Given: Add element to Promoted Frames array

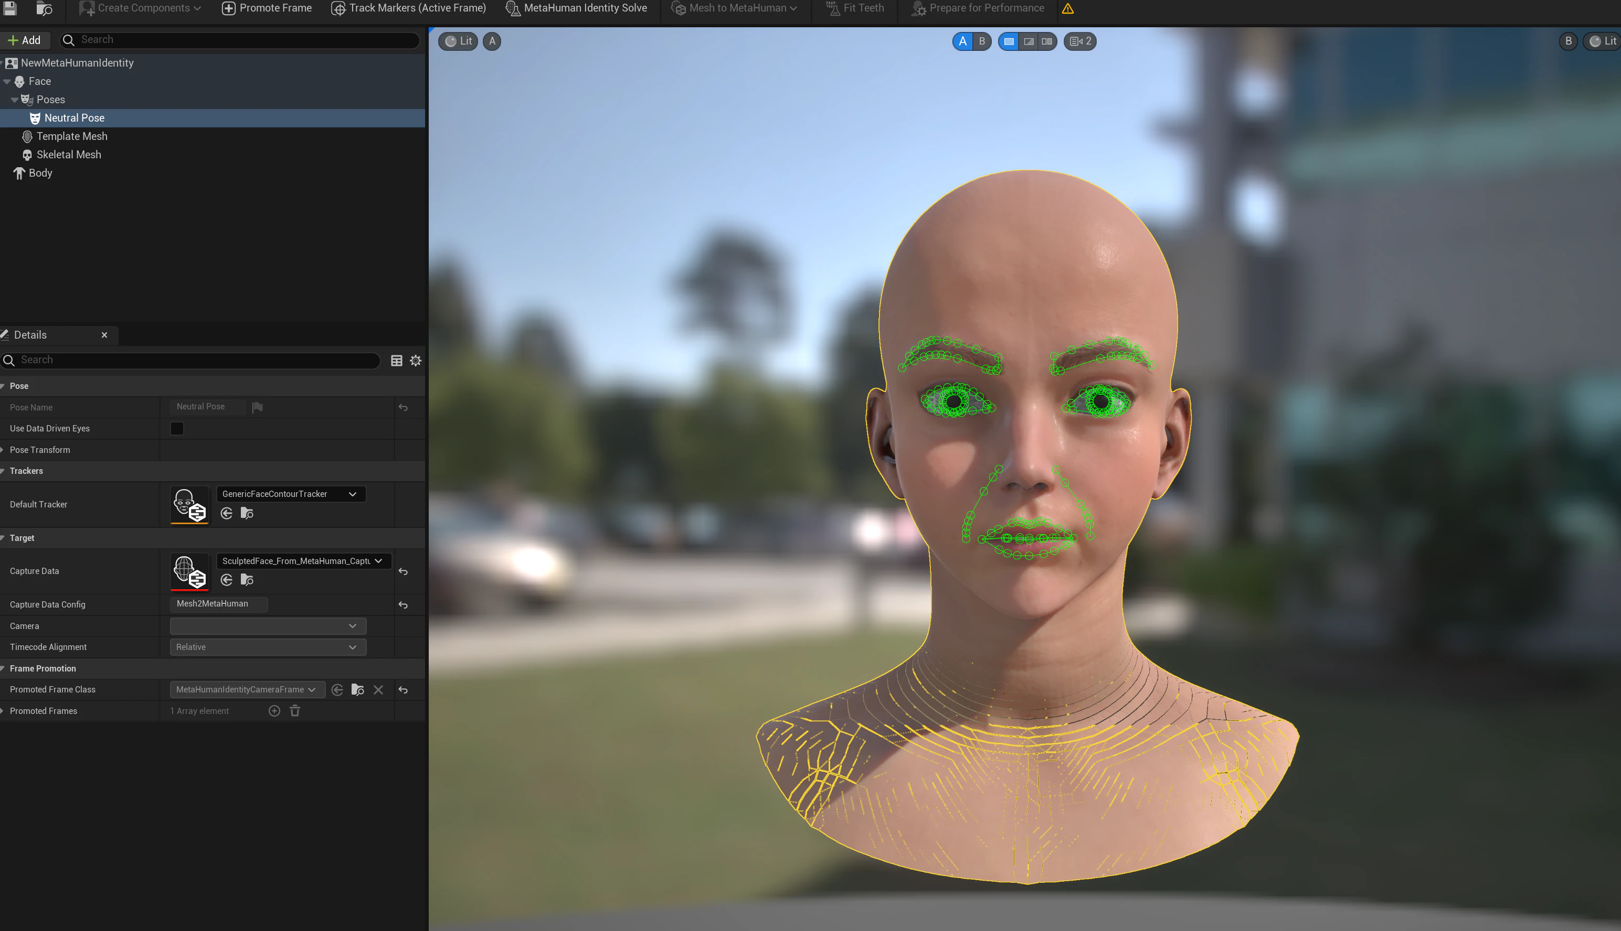Looking at the screenshot, I should [274, 711].
